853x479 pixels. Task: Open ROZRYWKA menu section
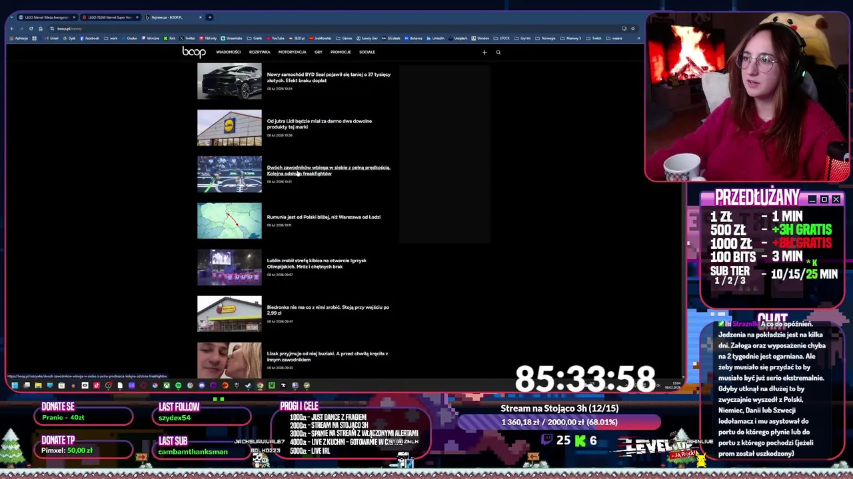tap(260, 52)
